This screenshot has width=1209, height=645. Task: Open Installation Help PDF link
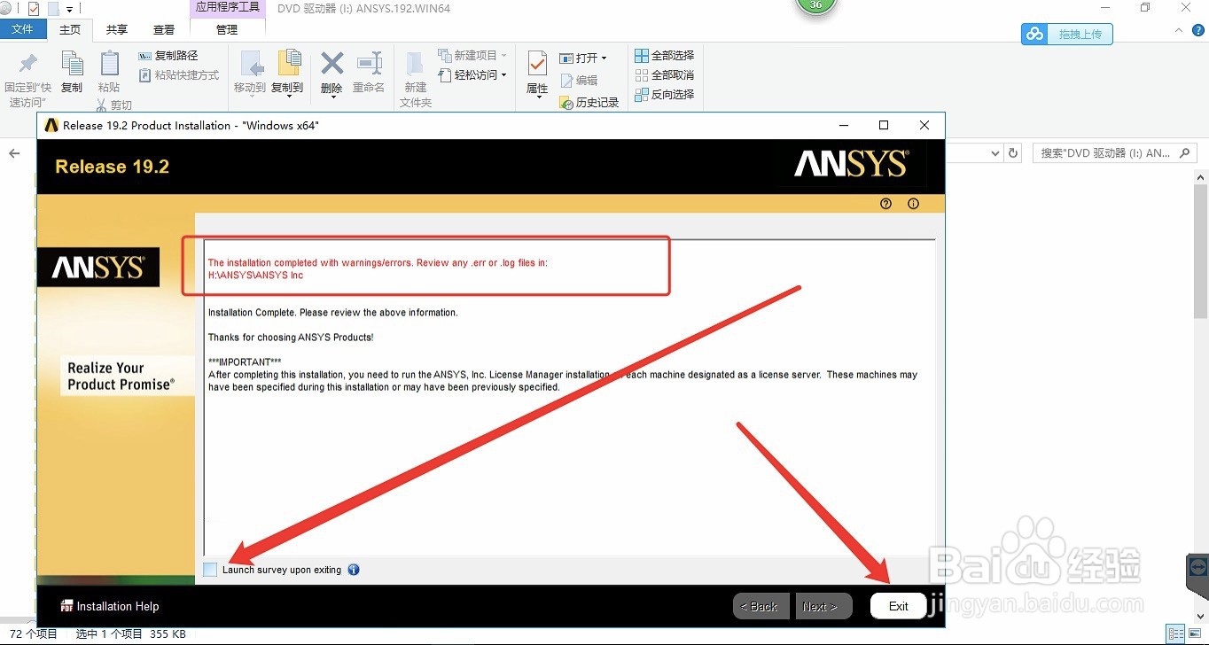(110, 606)
